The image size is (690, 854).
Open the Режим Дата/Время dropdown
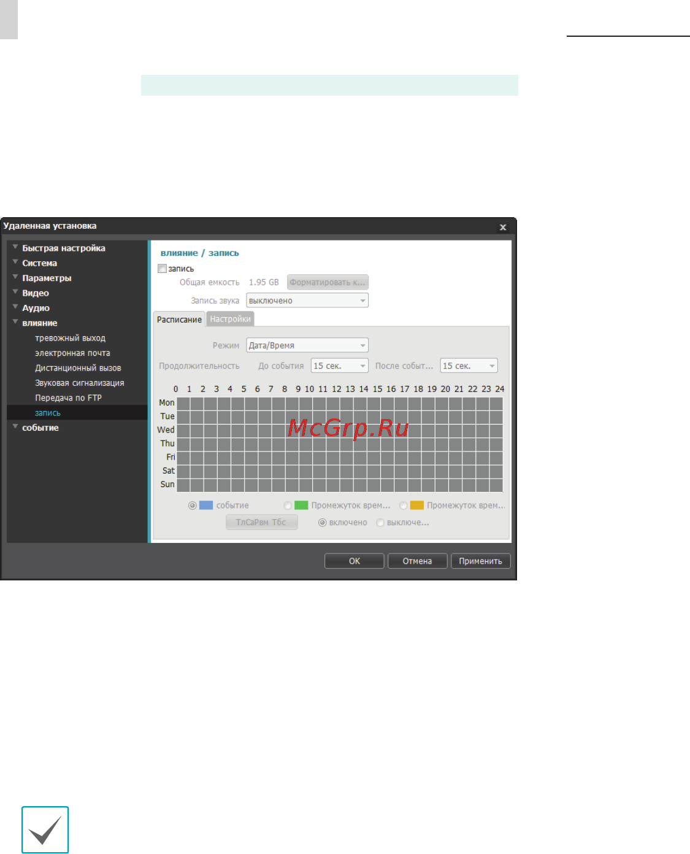click(307, 345)
